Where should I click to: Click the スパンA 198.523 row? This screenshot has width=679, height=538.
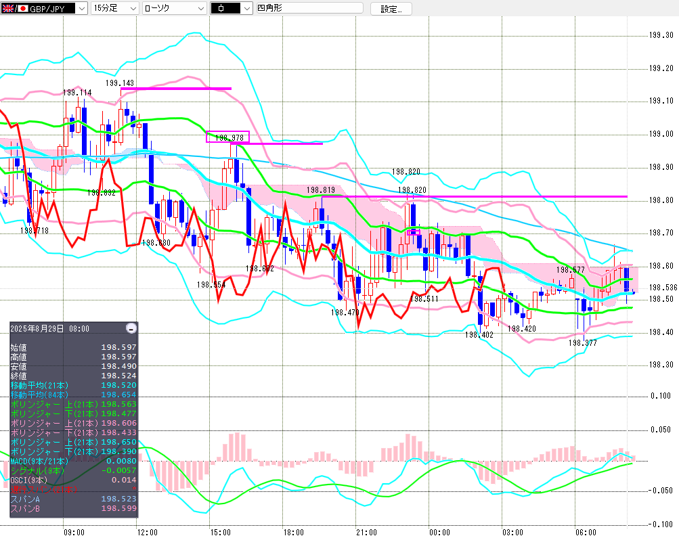[73, 499]
